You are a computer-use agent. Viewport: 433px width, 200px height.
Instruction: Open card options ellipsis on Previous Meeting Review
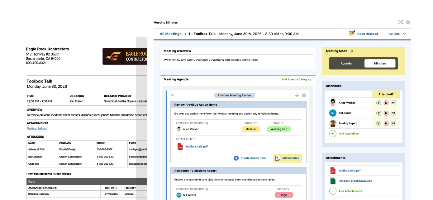tap(304, 95)
